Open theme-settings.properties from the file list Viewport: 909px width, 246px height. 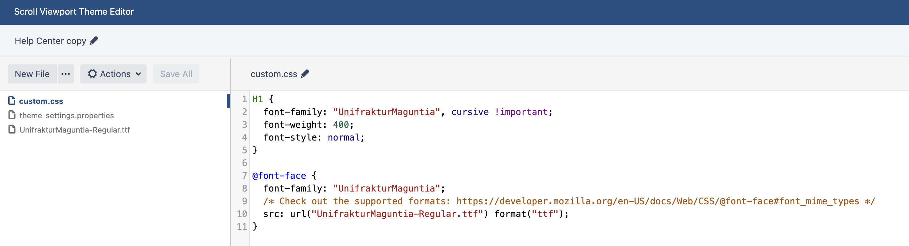pos(66,115)
